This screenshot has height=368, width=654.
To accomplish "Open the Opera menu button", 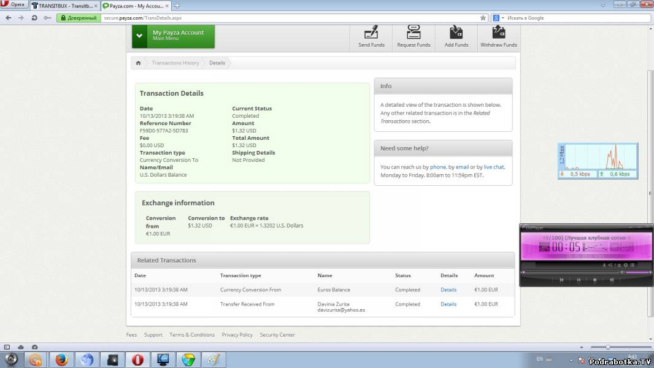I will coord(13,5).
